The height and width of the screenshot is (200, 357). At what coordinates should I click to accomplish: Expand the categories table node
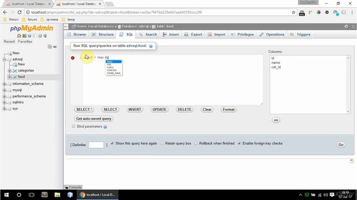[x=10, y=71]
